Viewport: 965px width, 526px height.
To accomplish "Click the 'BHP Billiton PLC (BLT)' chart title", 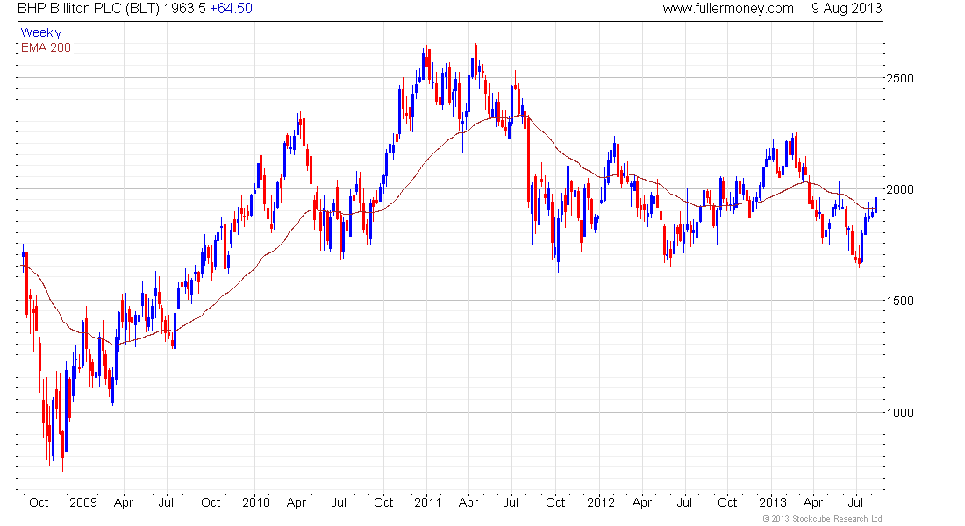I will pyautogui.click(x=88, y=9).
